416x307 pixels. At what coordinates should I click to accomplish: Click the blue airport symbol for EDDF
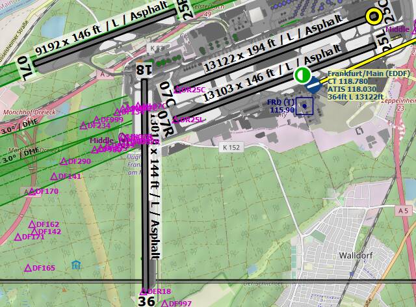coord(313,85)
